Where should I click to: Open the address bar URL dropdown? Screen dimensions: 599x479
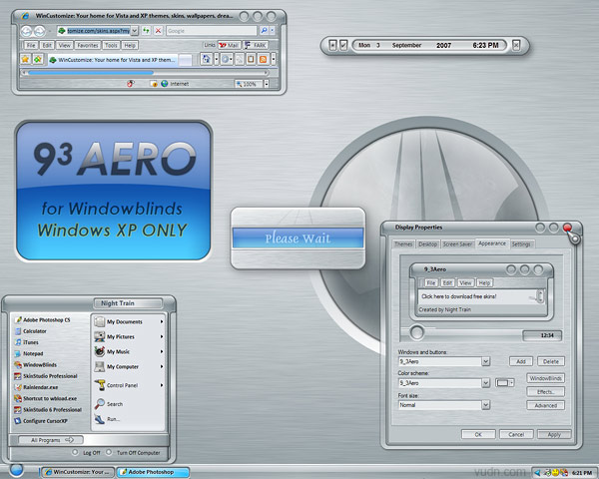135,31
